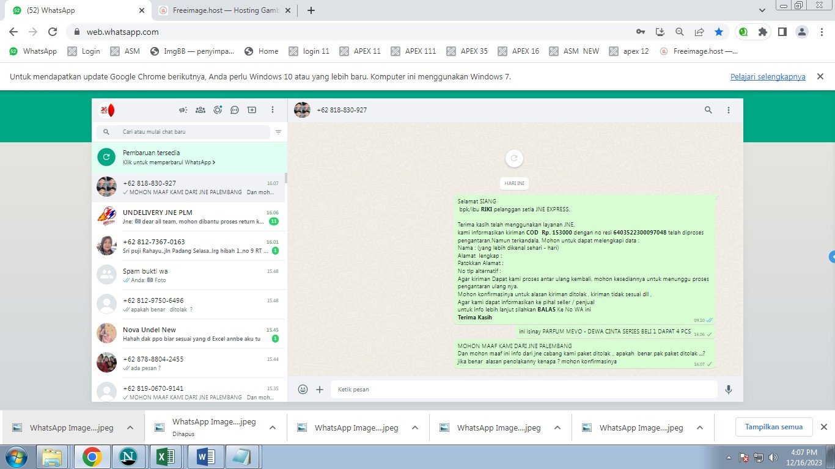This screenshot has height=469, width=835.
Task: Search inside the conversation with magnifier icon
Action: point(708,110)
